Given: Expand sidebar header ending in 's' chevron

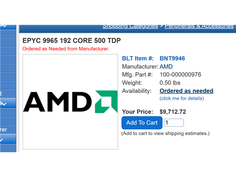Looking at the screenshot, I should coord(8,103).
